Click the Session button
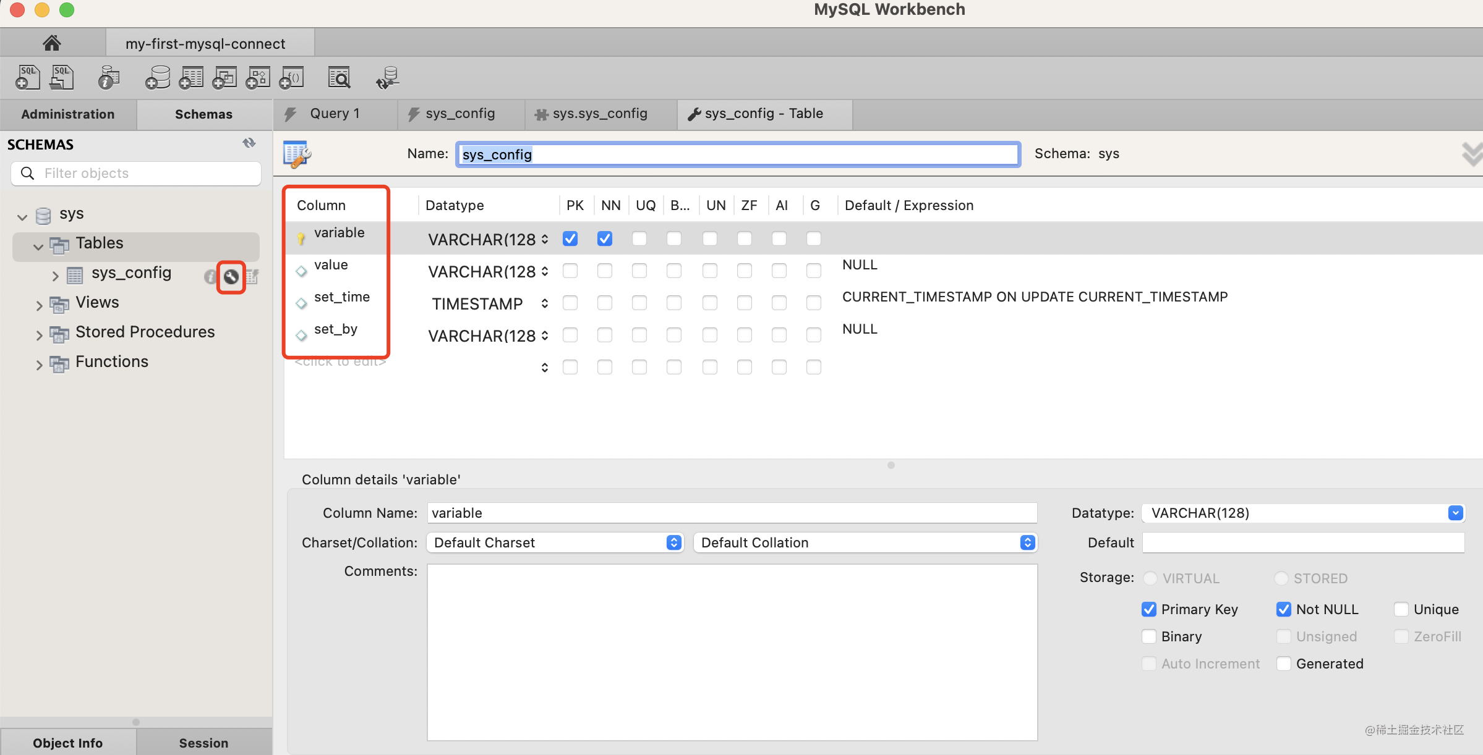Viewport: 1483px width, 755px height. (x=203, y=743)
